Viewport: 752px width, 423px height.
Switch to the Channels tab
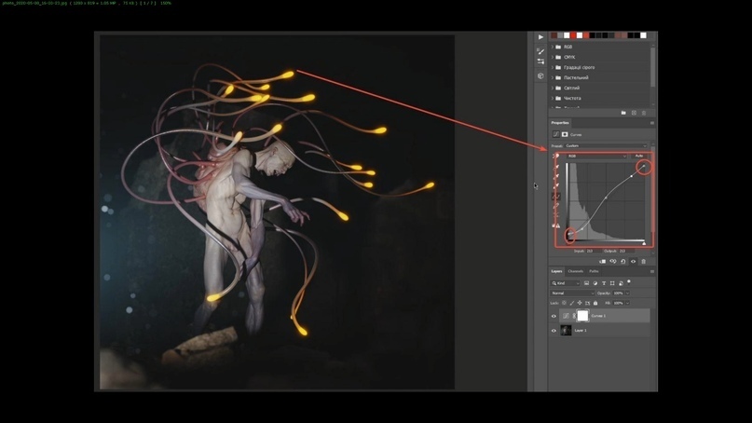tap(576, 272)
